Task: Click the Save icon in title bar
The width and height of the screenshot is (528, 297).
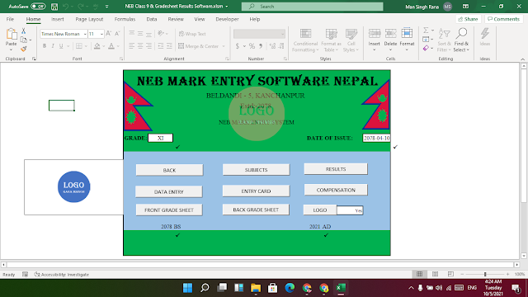Action: tap(54, 7)
